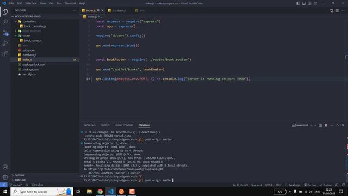
Task: Open editor more actions ellipsis
Action: pos(343,10)
